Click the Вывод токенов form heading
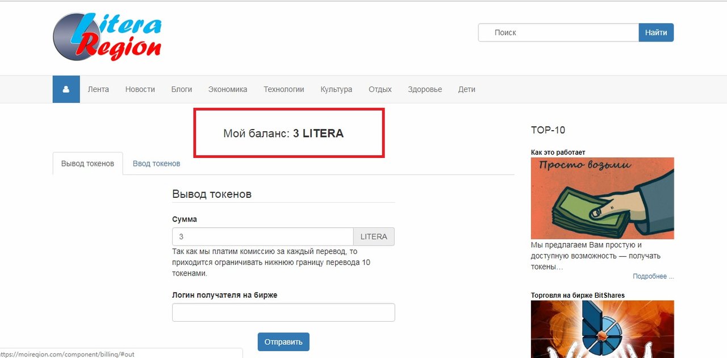This screenshot has width=727, height=358. pyautogui.click(x=212, y=194)
